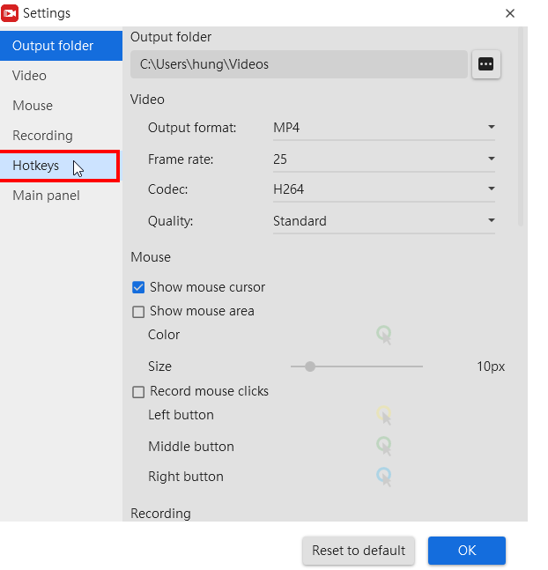The image size is (548, 570).
Task: Choose Left button click color
Action: [x=384, y=415]
